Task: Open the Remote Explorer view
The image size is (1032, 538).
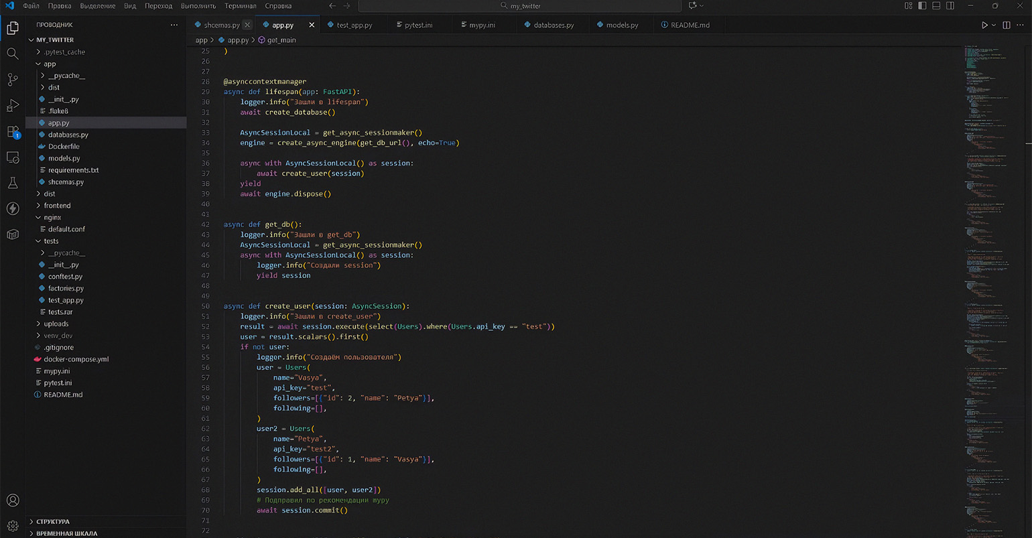Action: click(x=12, y=157)
